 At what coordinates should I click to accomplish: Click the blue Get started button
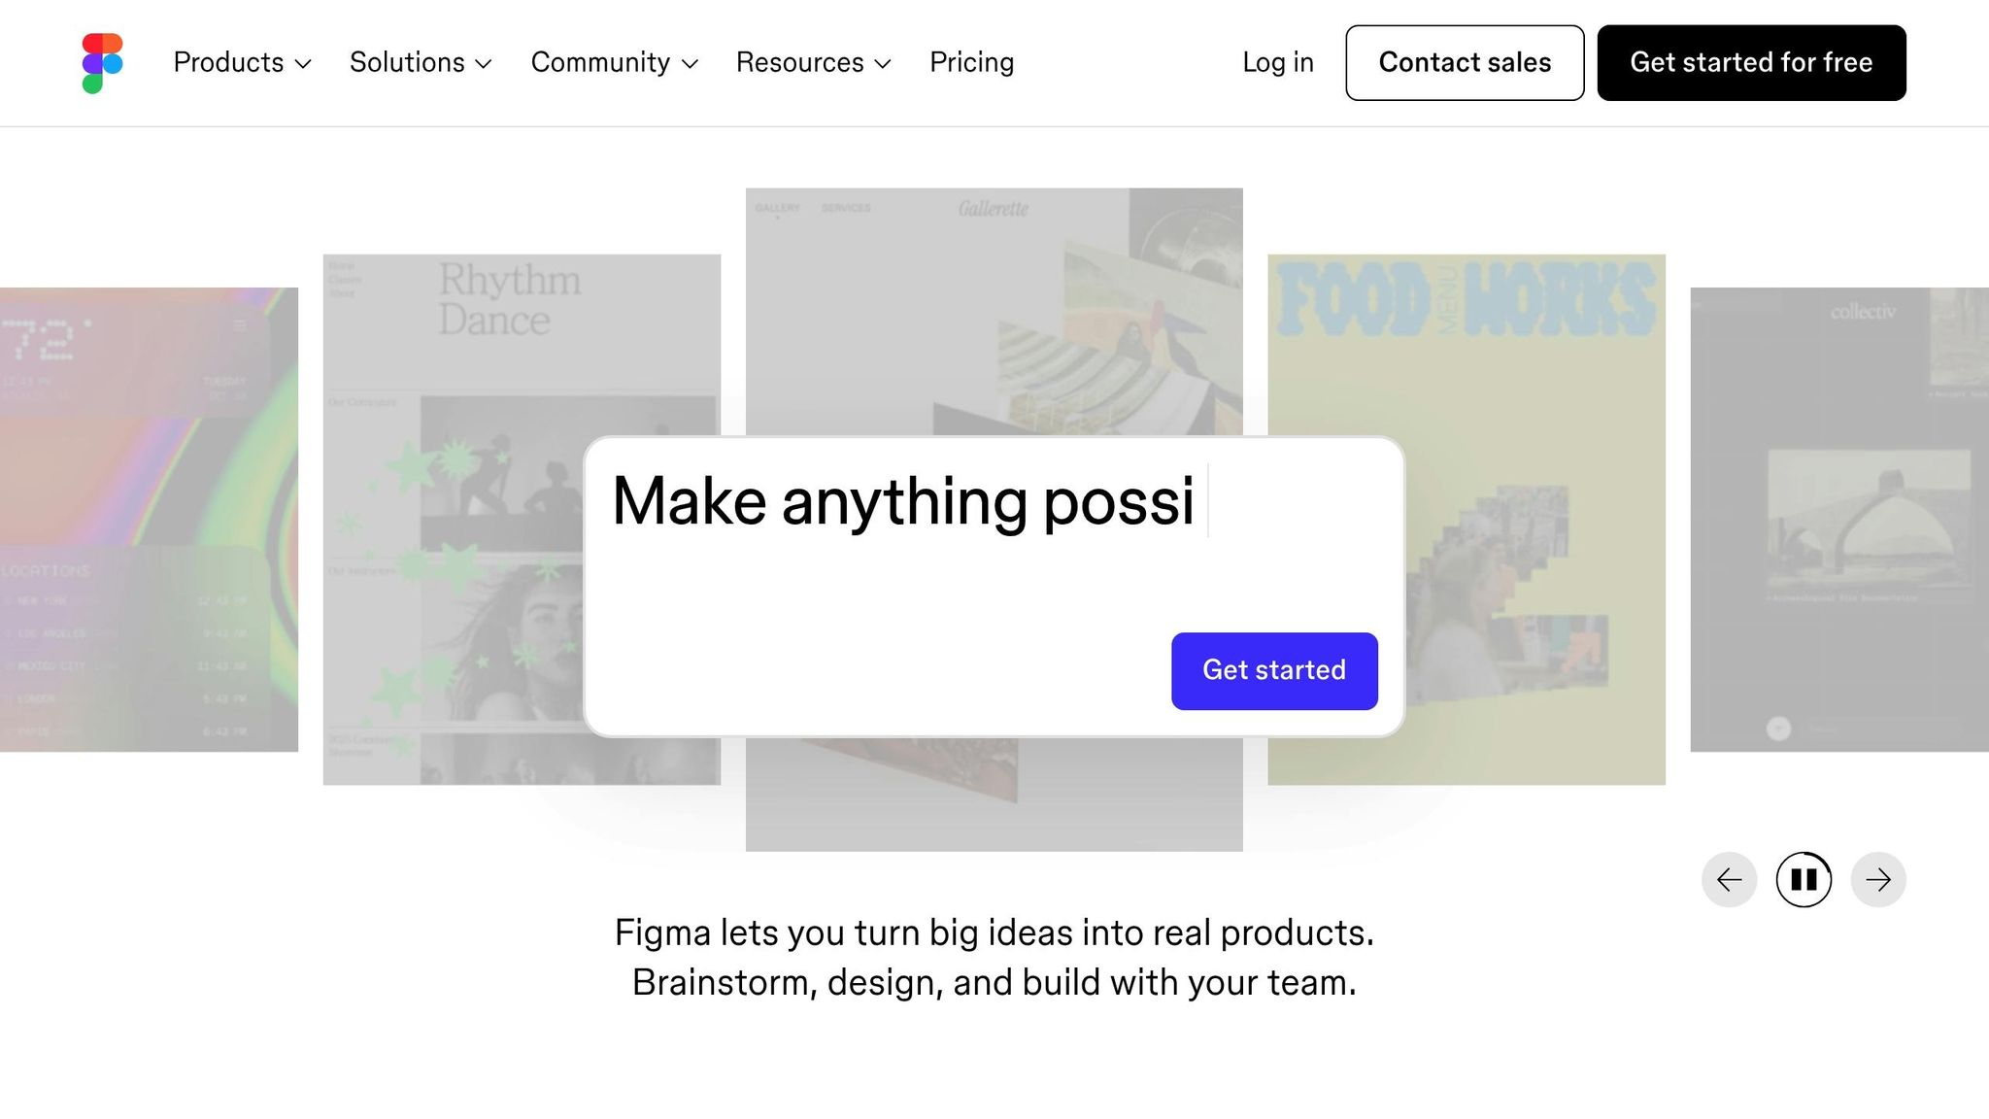coord(1274,670)
